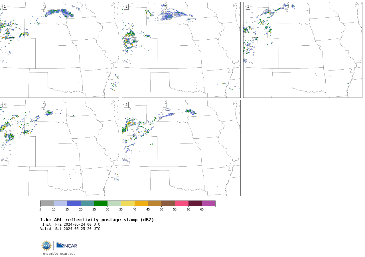Click the colorbar tick label 5
The image size is (365, 257).
[x=40, y=210]
